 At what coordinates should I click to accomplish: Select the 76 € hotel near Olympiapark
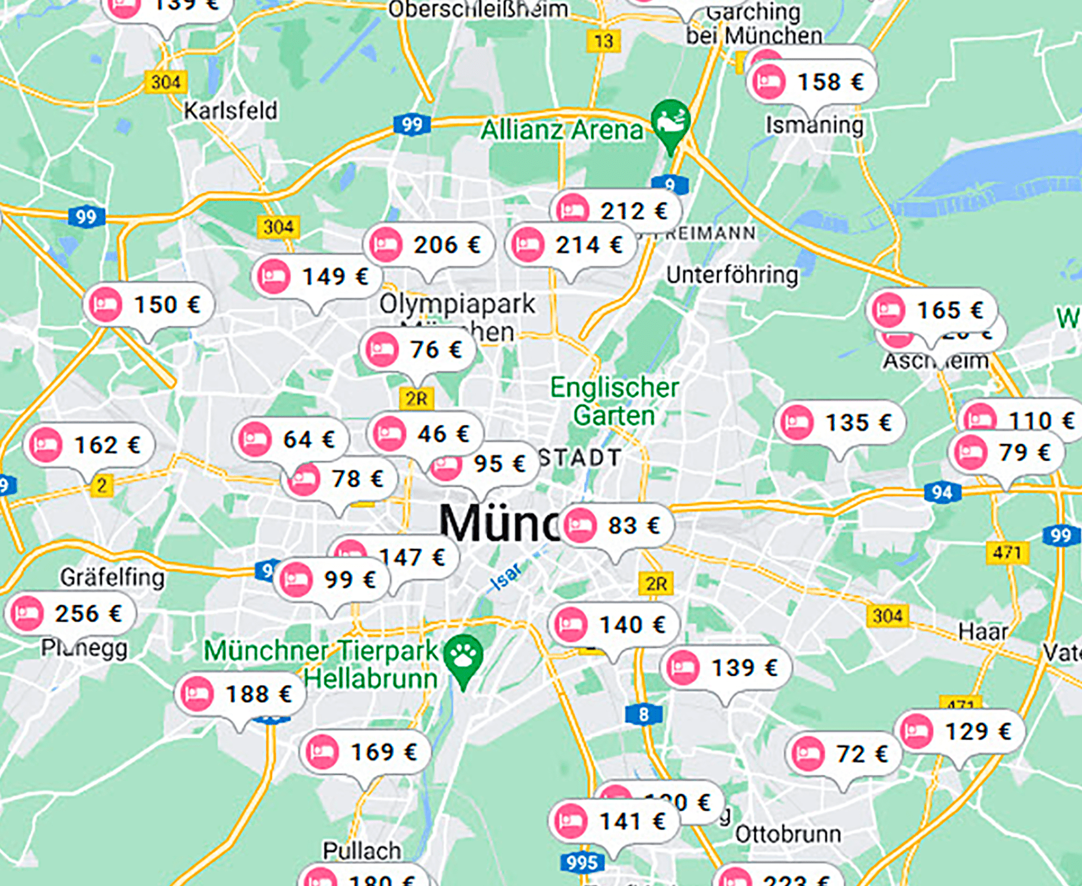pos(419,349)
